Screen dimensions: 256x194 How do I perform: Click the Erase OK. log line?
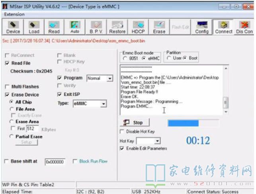[x=129, y=97]
